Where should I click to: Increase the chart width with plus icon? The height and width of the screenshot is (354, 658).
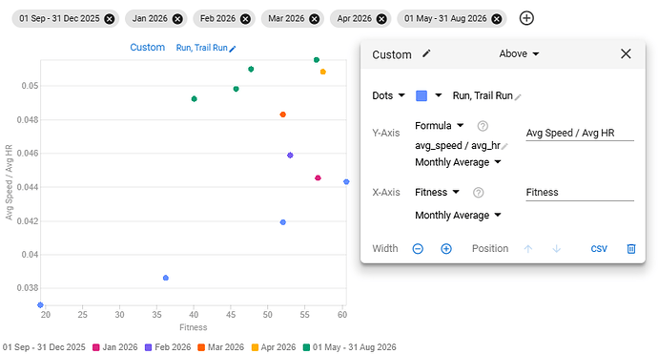coord(446,249)
